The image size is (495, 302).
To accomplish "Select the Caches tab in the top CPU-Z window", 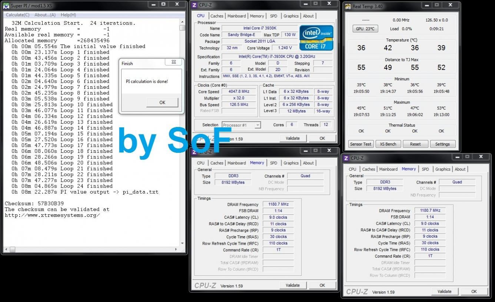I will click(x=217, y=16).
